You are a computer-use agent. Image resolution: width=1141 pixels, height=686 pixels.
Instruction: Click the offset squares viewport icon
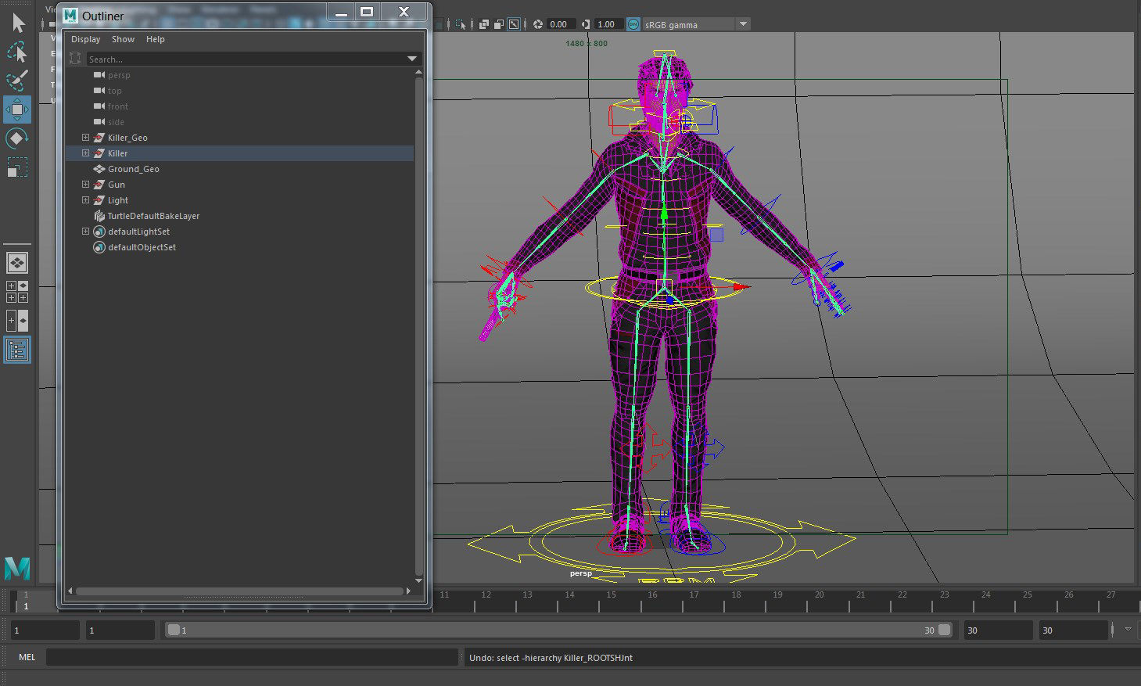pyautogui.click(x=499, y=24)
